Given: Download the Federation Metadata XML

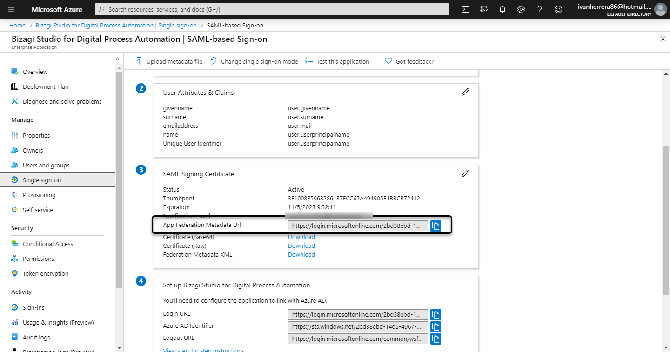Looking at the screenshot, I should 301,254.
